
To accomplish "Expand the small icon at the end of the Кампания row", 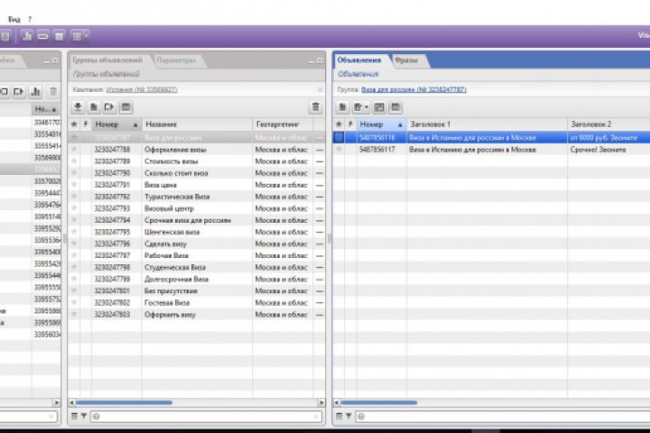I will (x=320, y=90).
